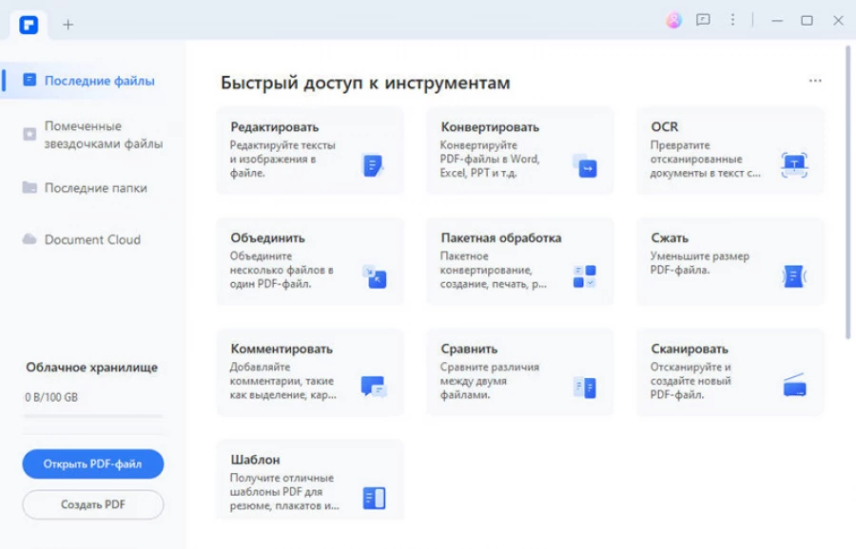The height and width of the screenshot is (549, 856).
Task: Expand the three-dot menu in title bar
Action: tap(732, 20)
